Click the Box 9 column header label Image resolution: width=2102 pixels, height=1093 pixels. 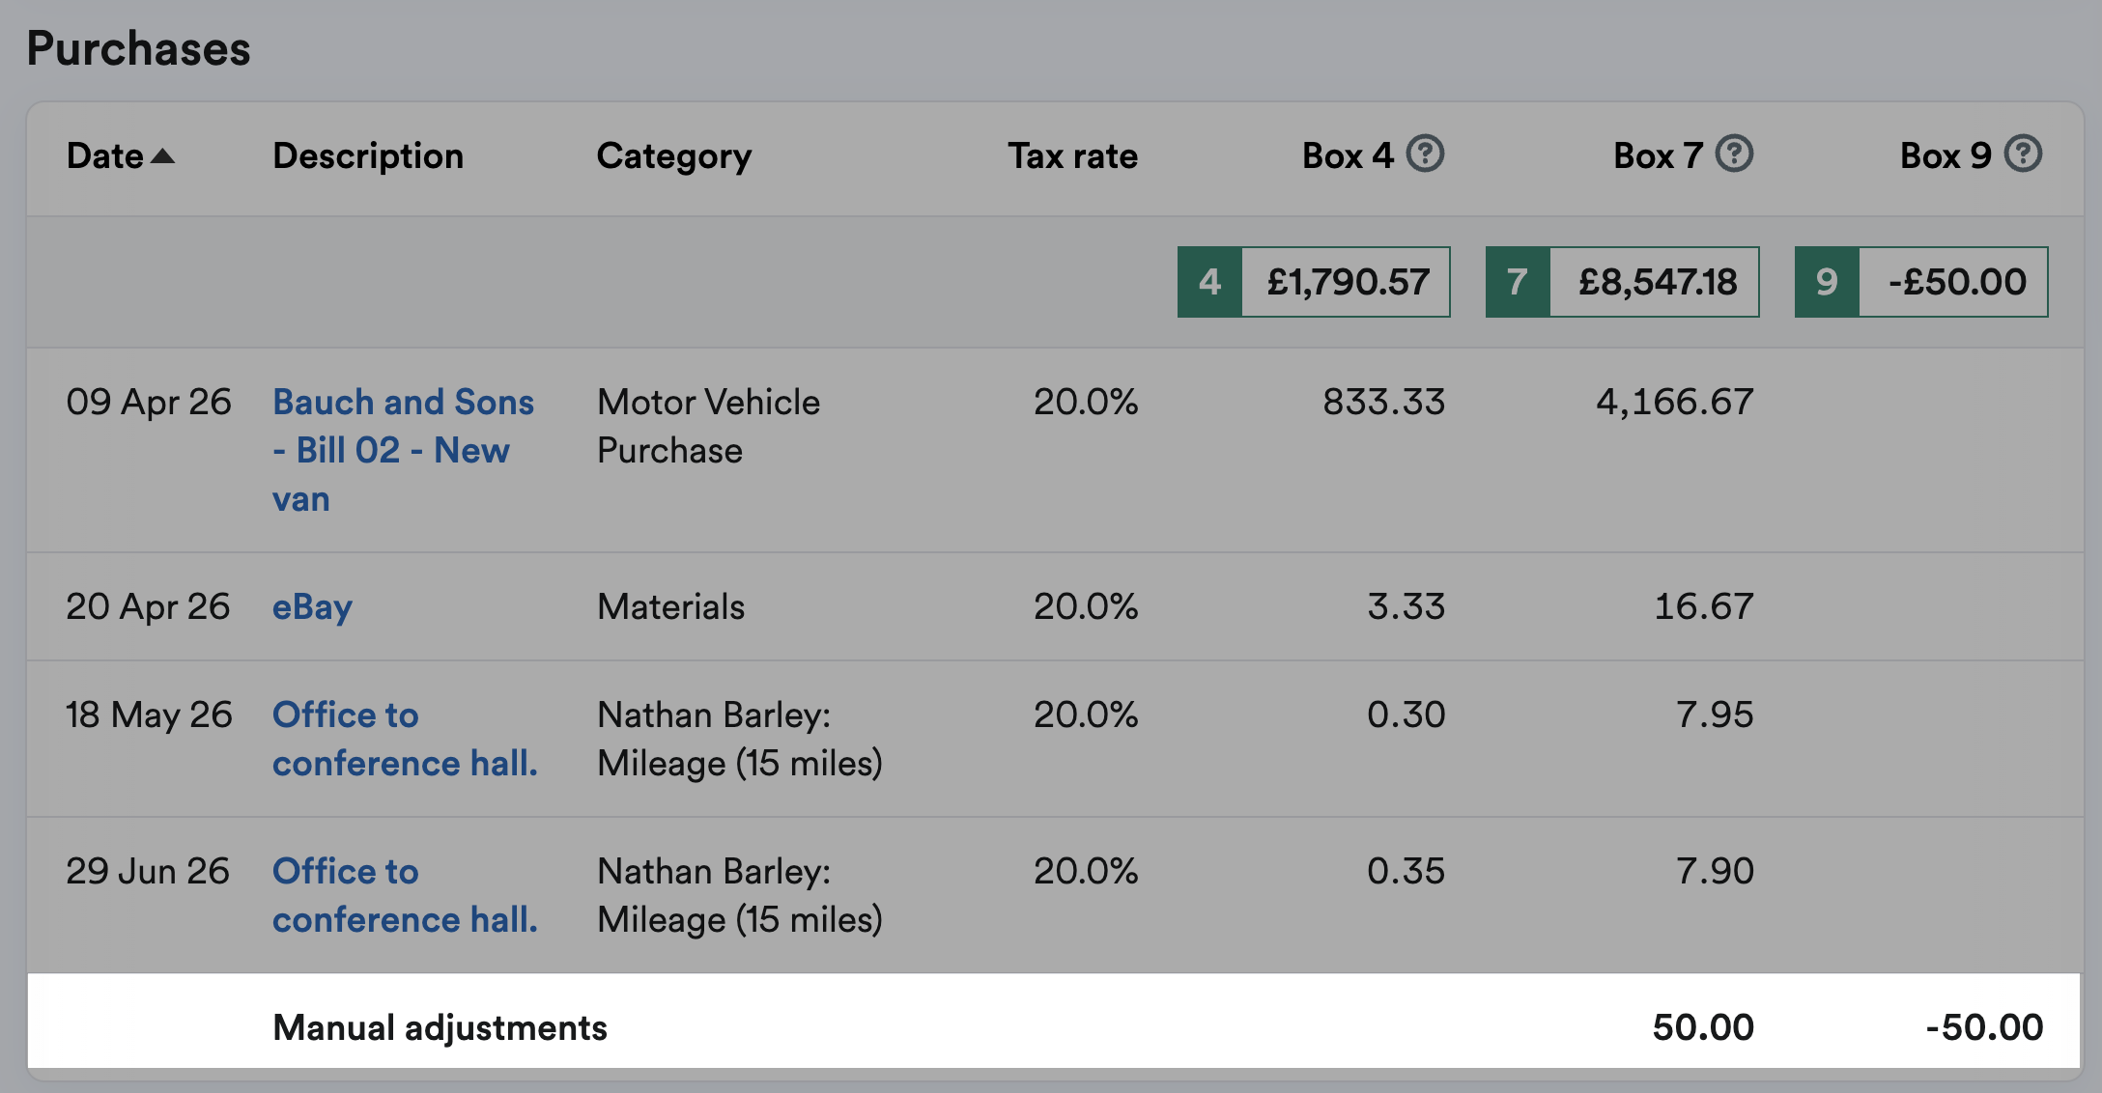pyautogui.click(x=1946, y=156)
